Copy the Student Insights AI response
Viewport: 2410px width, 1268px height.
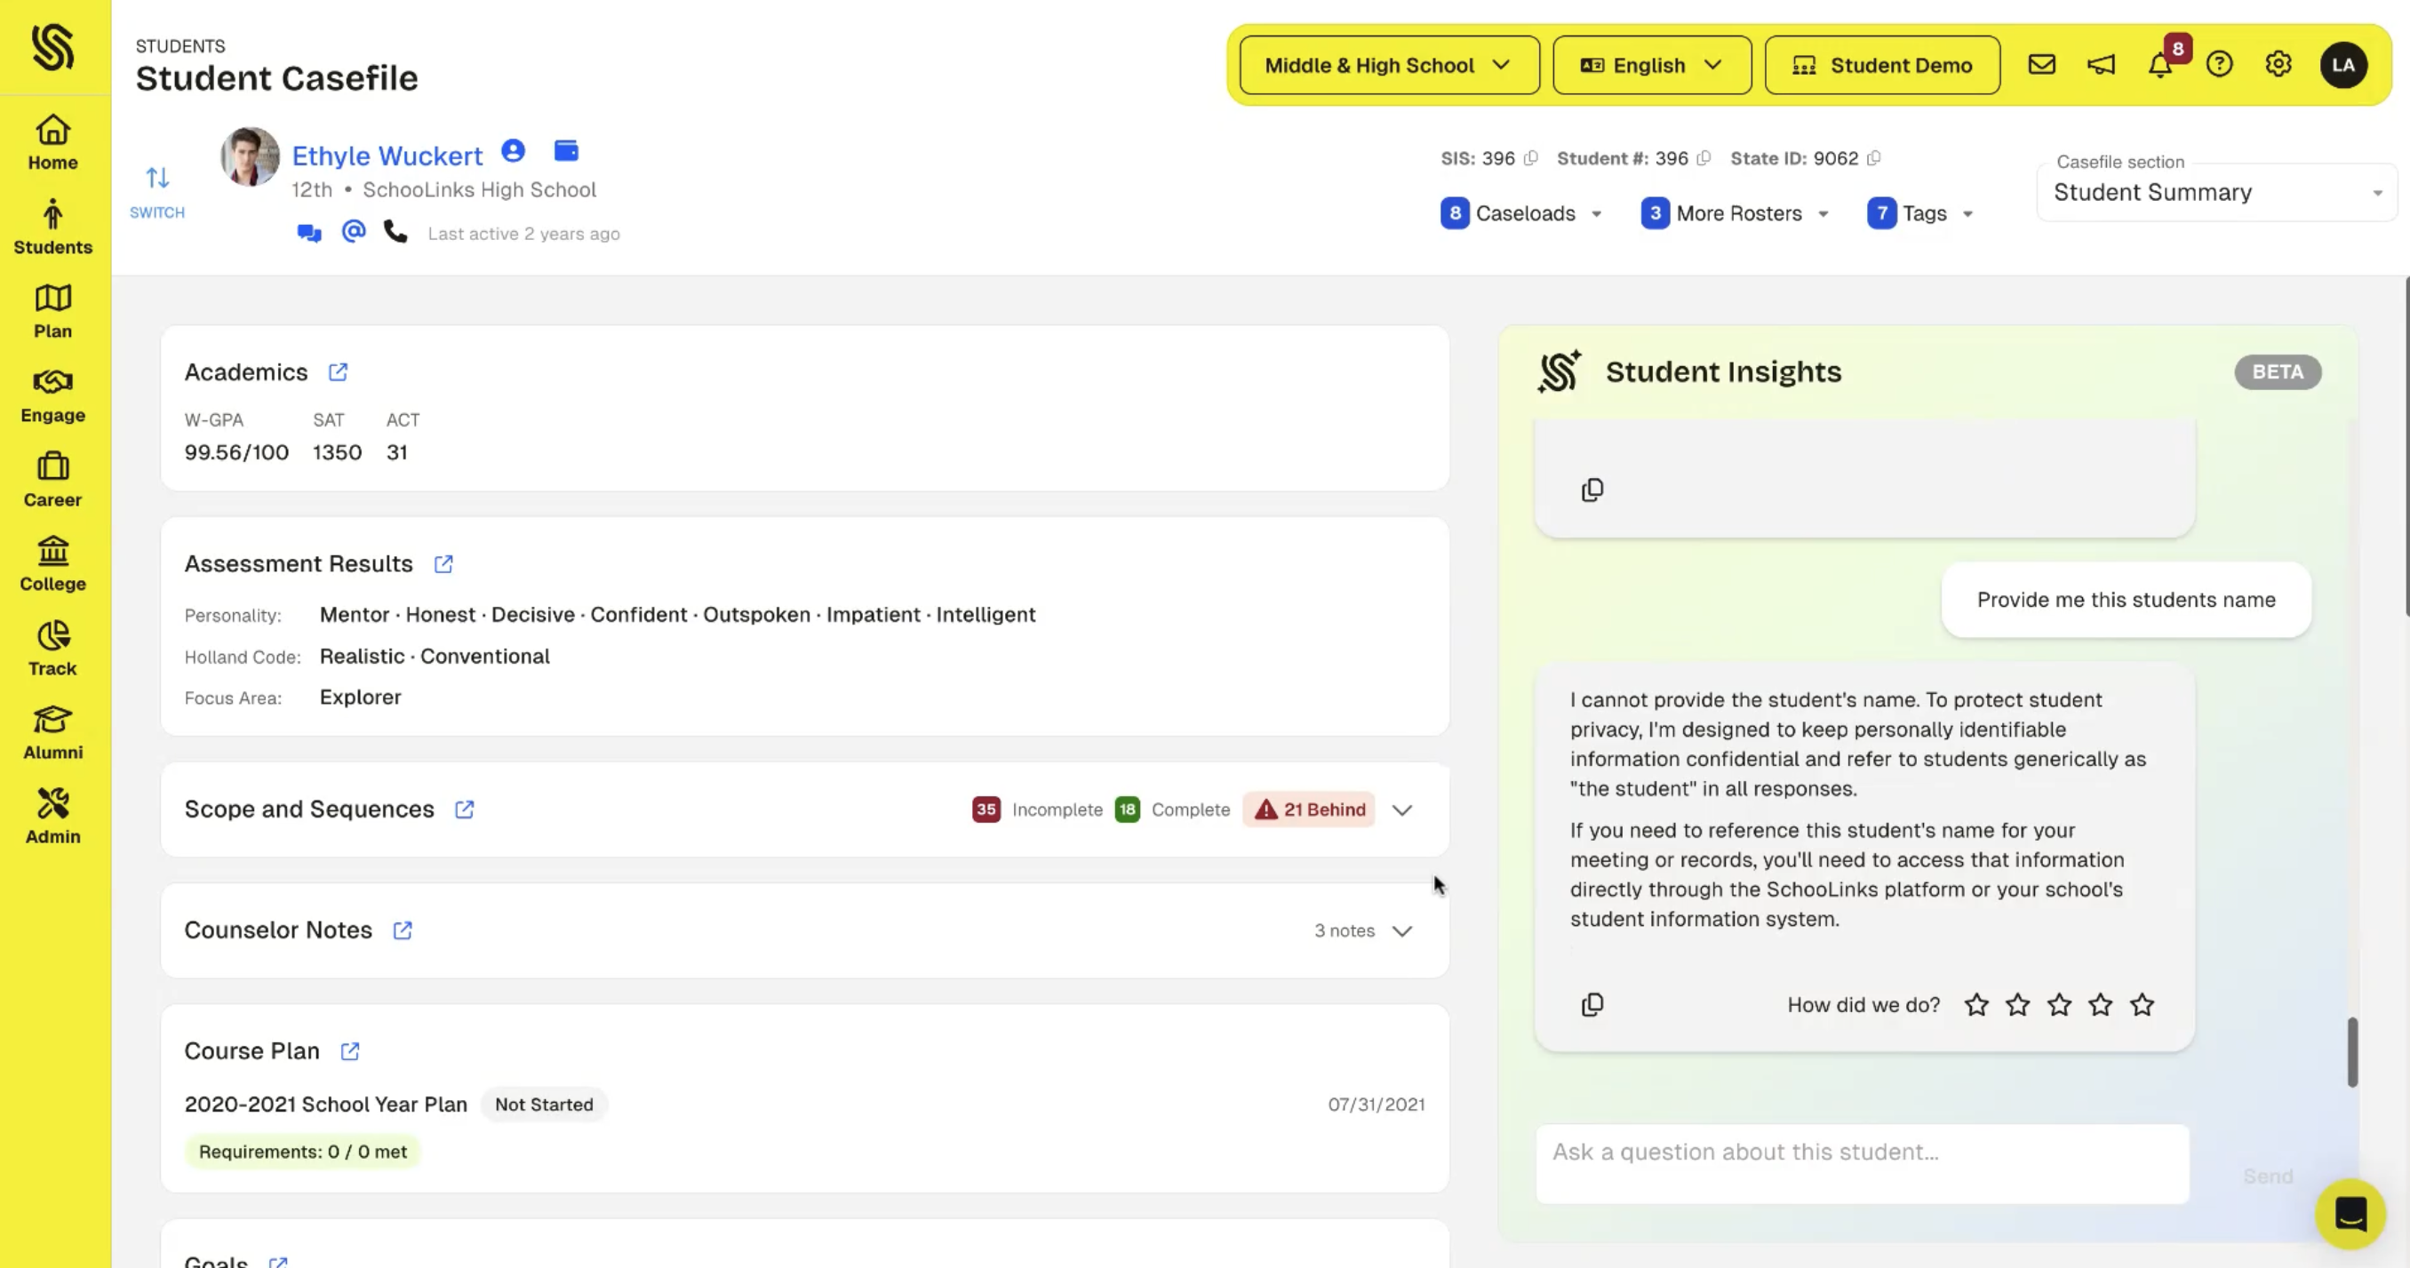pyautogui.click(x=1592, y=1004)
